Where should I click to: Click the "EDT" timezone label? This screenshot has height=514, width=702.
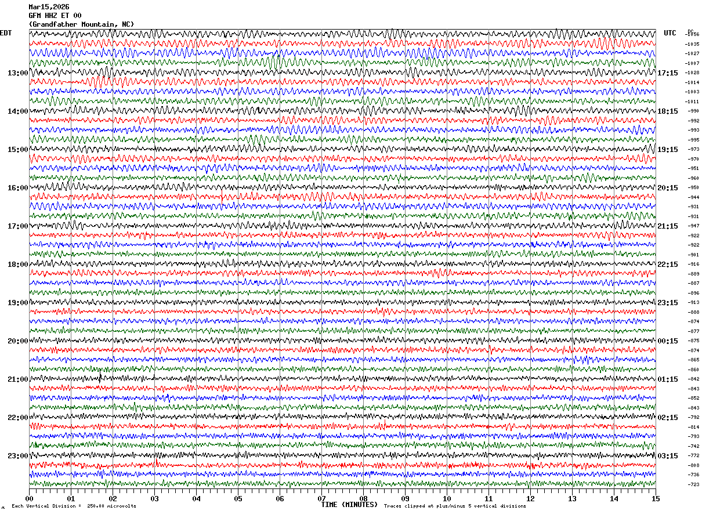coord(6,33)
